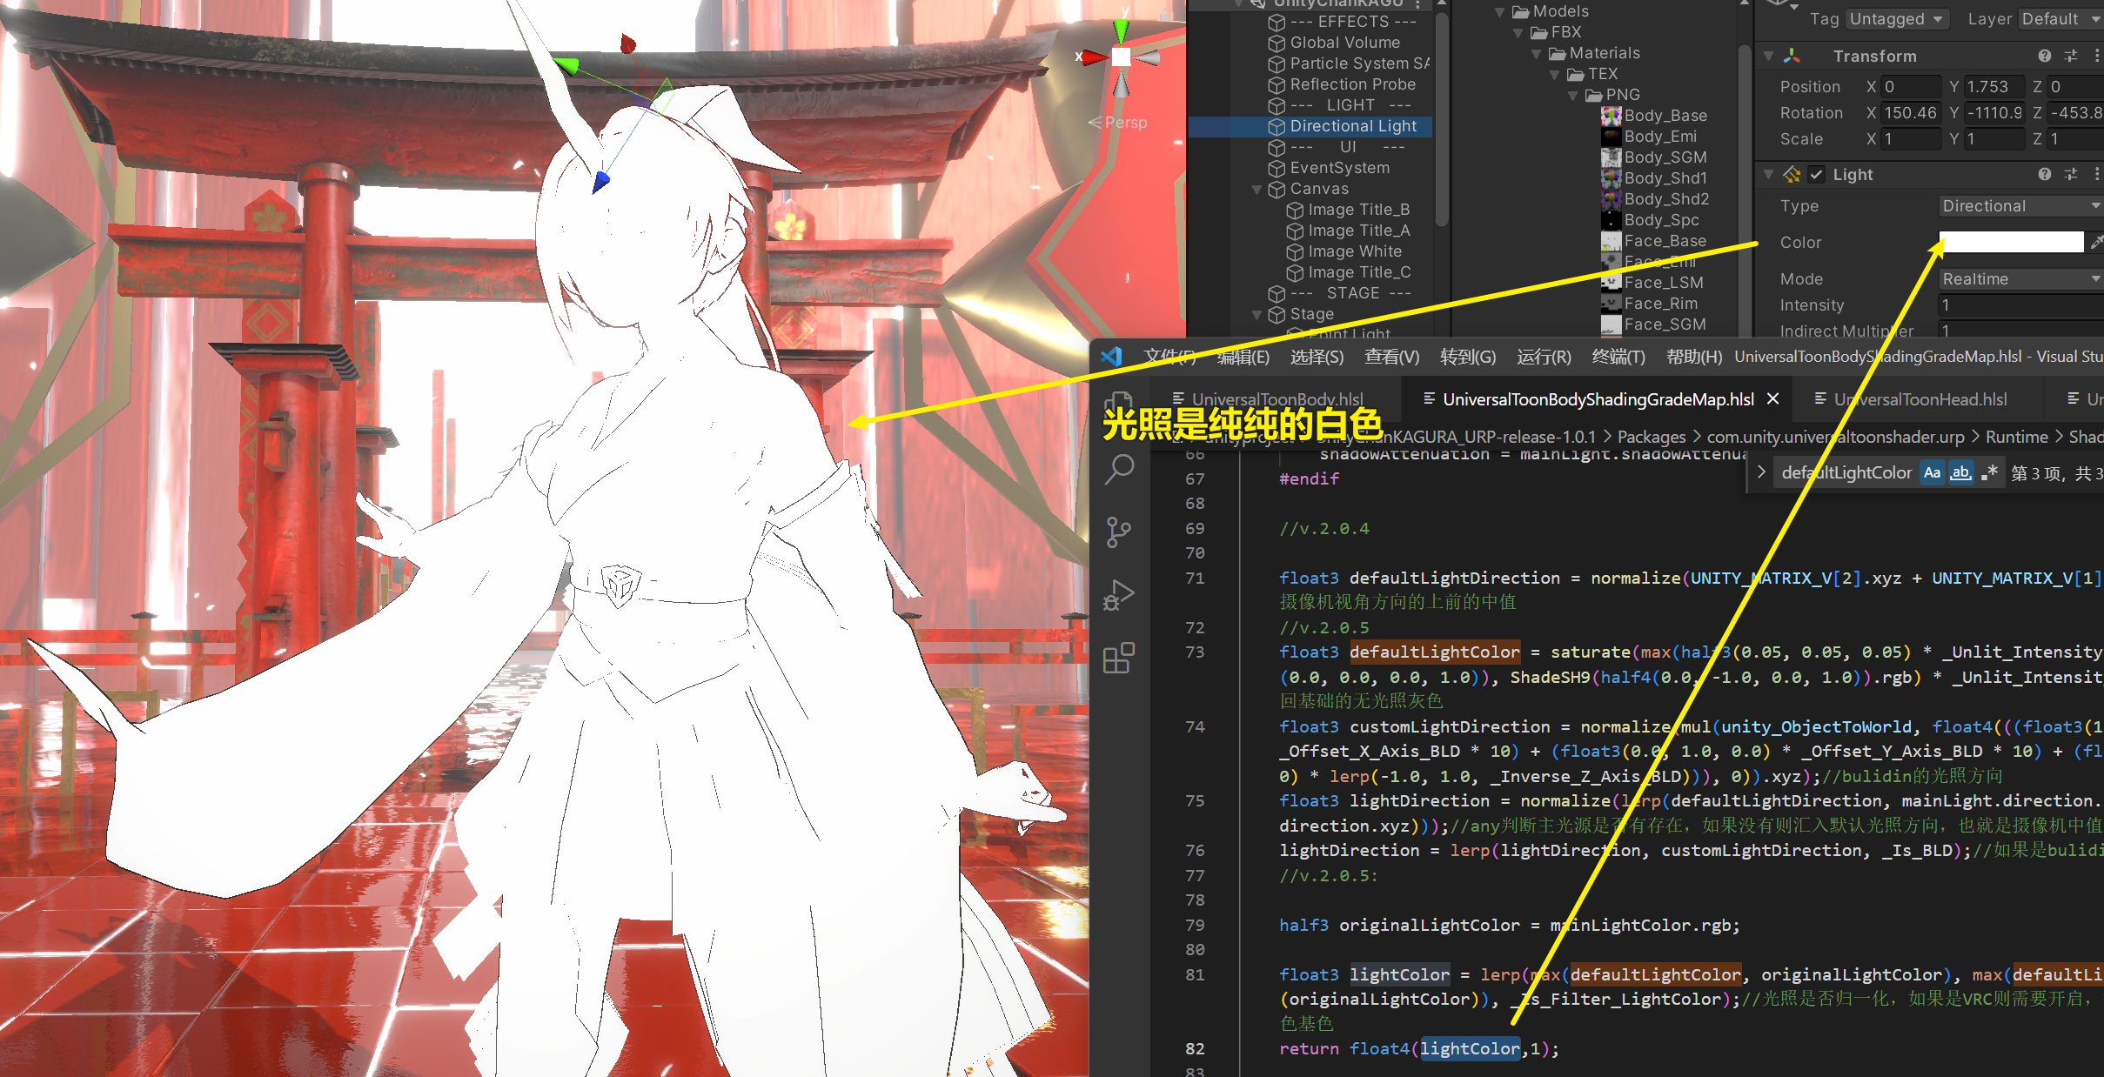Toggle Match Case in the find widget
The height and width of the screenshot is (1077, 2104).
(x=1932, y=473)
